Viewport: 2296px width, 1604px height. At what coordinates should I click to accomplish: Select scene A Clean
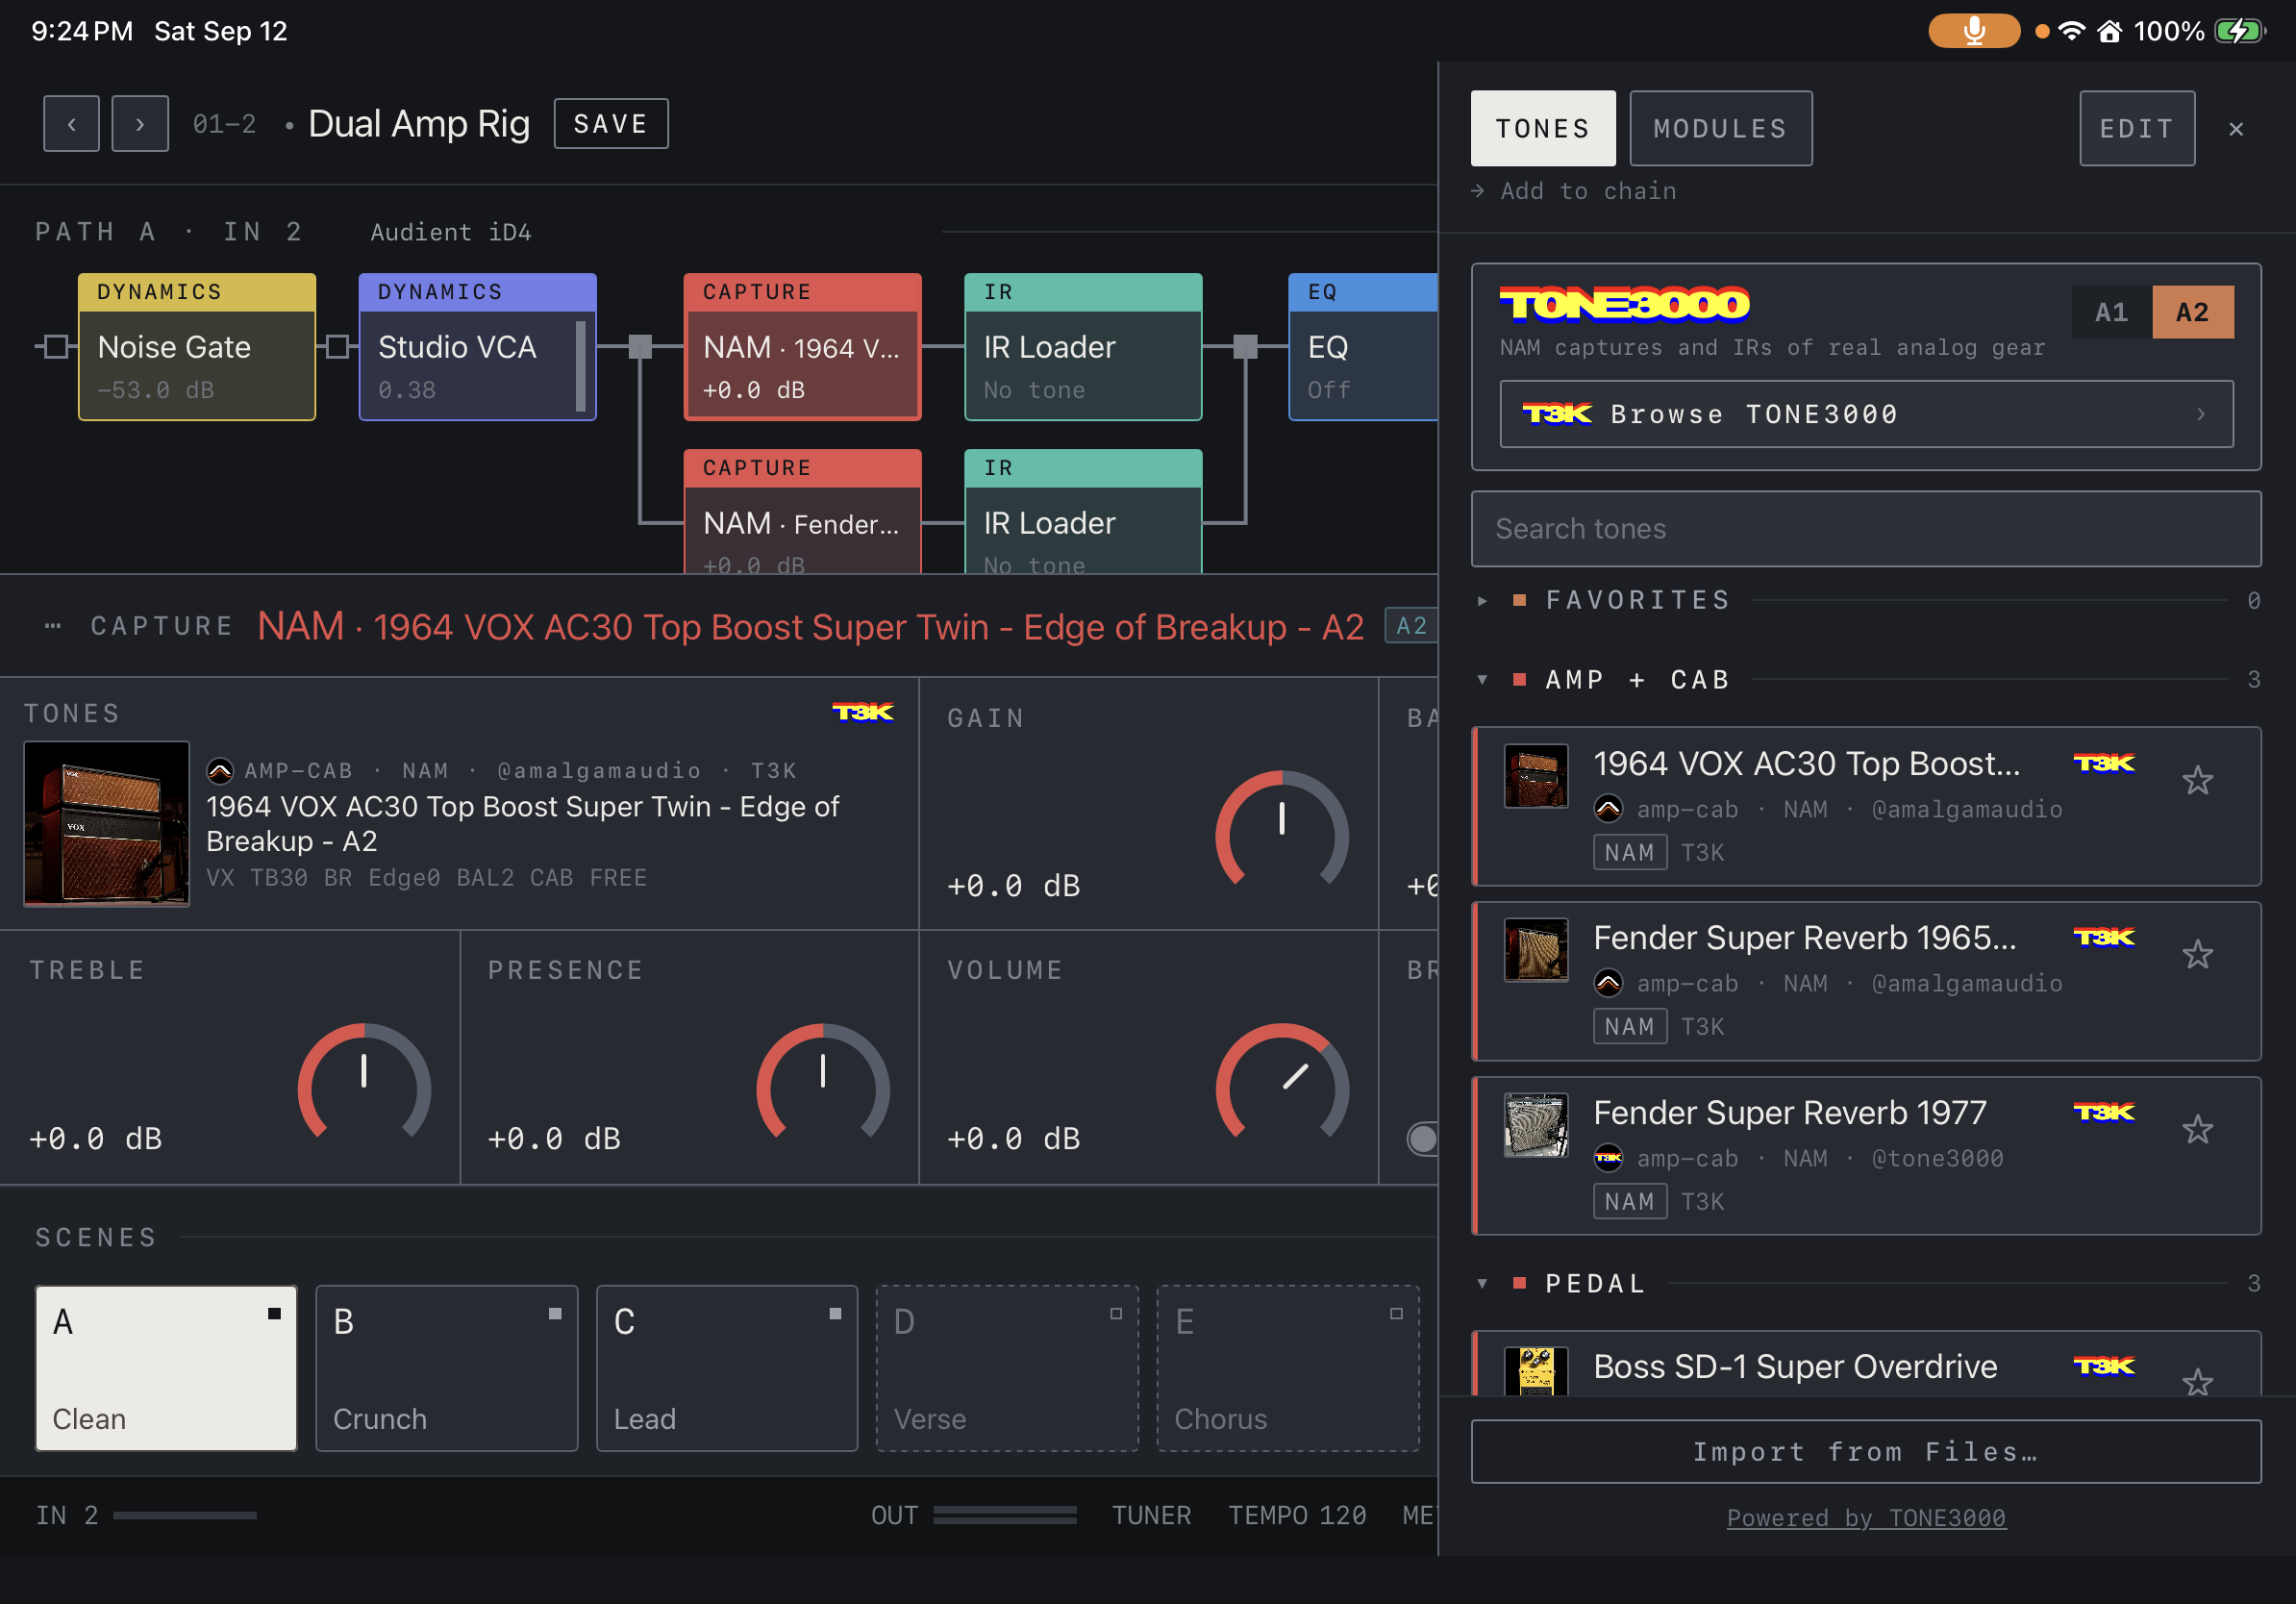pyautogui.click(x=166, y=1368)
